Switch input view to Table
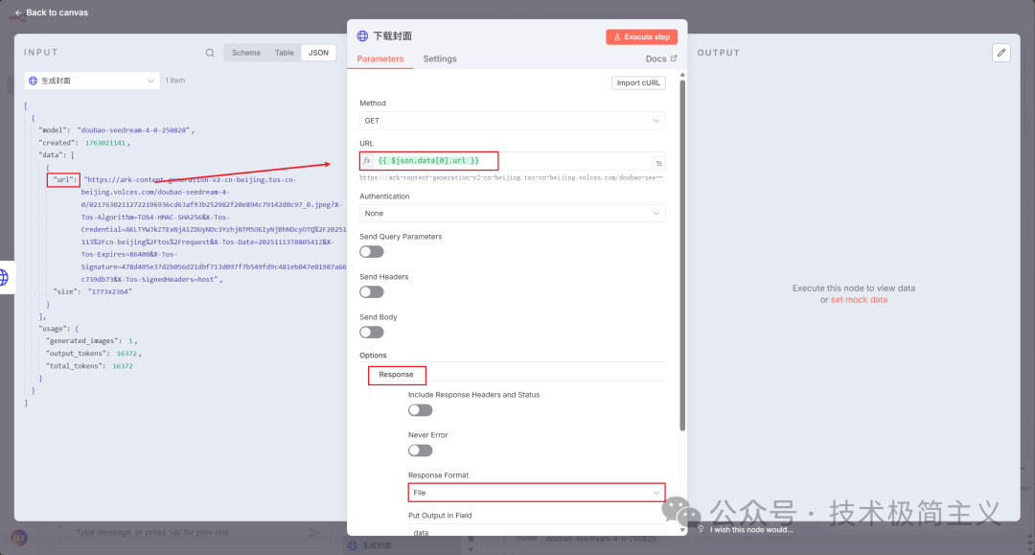This screenshot has height=555, width=1035. click(285, 53)
